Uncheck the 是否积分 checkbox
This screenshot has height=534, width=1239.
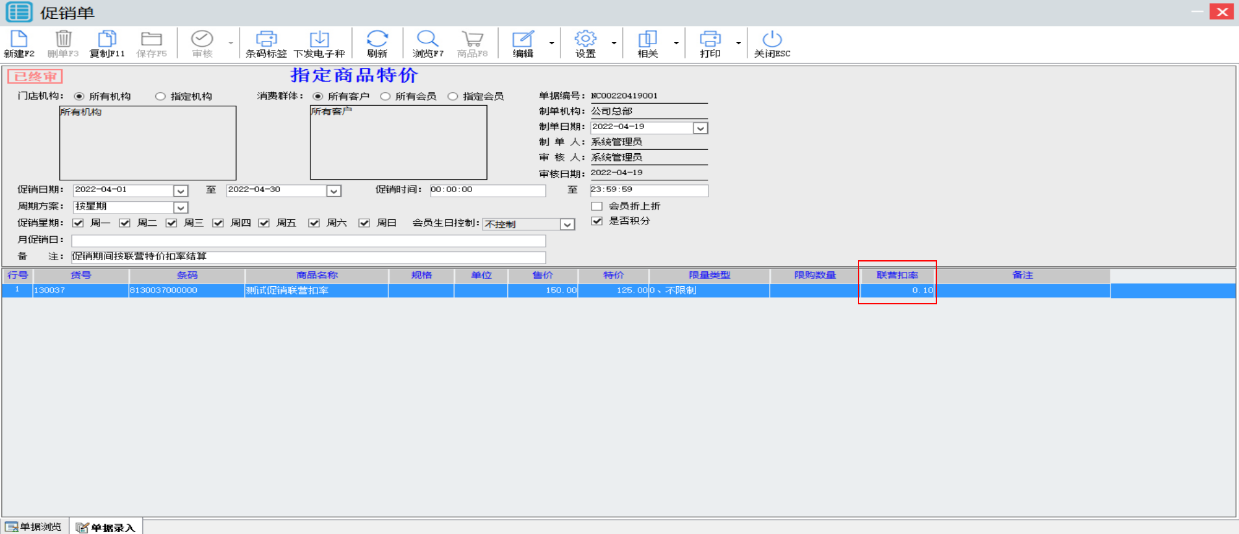[597, 221]
